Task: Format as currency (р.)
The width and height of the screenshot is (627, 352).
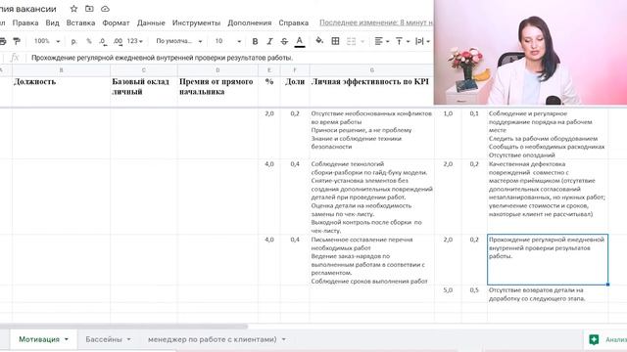Action: point(73,41)
